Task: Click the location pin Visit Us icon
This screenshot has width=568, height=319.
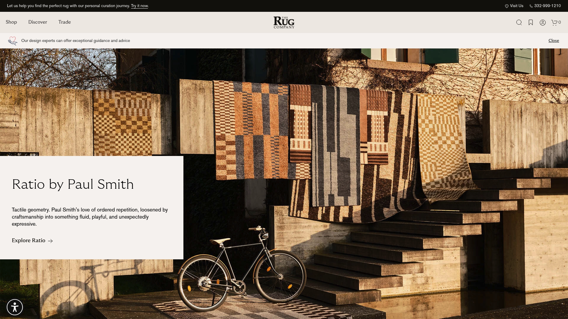Action: coord(507,6)
